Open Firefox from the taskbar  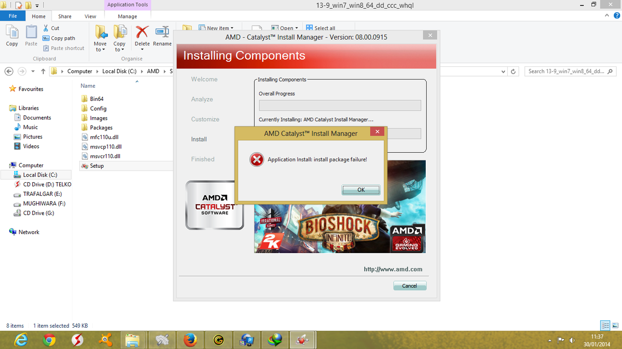[190, 340]
